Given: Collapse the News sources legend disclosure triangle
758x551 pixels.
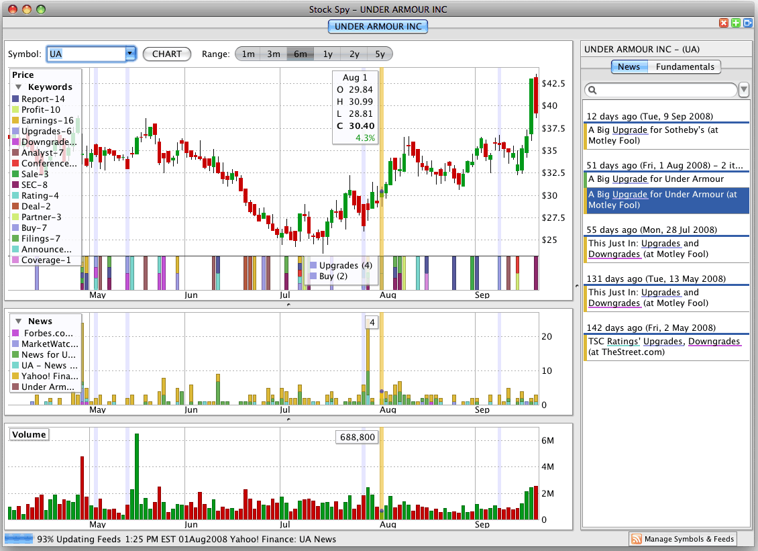Looking at the screenshot, I should click(x=18, y=321).
